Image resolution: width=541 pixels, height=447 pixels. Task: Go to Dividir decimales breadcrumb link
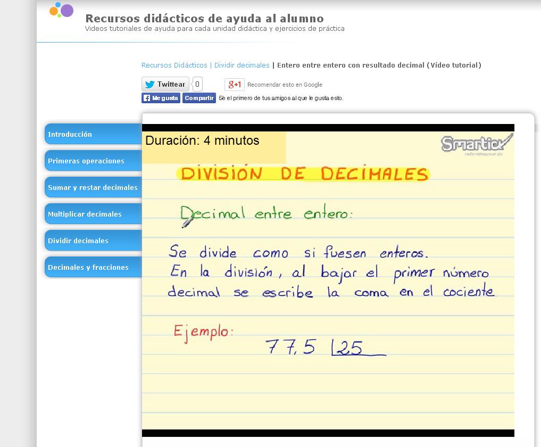pos(242,65)
